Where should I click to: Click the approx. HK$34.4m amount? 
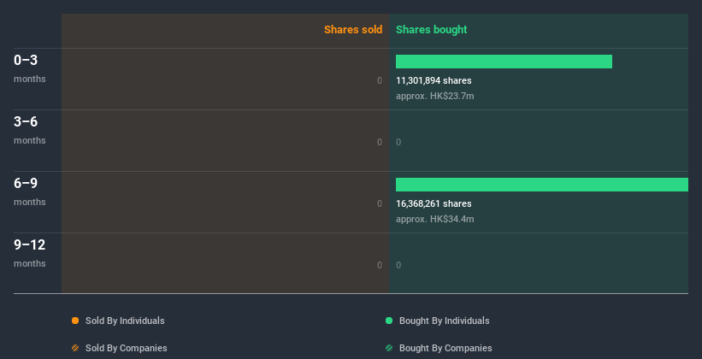click(x=434, y=219)
